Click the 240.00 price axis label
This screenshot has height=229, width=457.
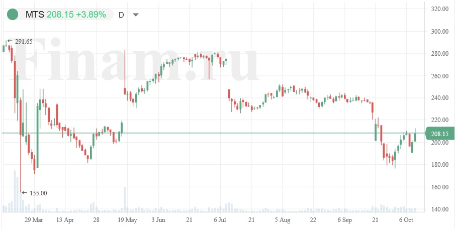tap(439, 98)
